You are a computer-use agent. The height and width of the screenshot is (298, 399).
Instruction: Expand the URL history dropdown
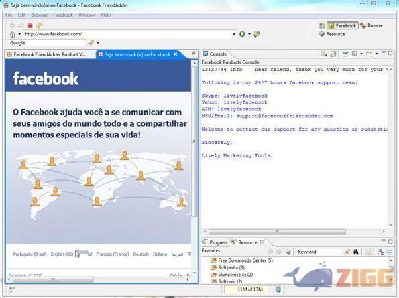[x=234, y=34]
